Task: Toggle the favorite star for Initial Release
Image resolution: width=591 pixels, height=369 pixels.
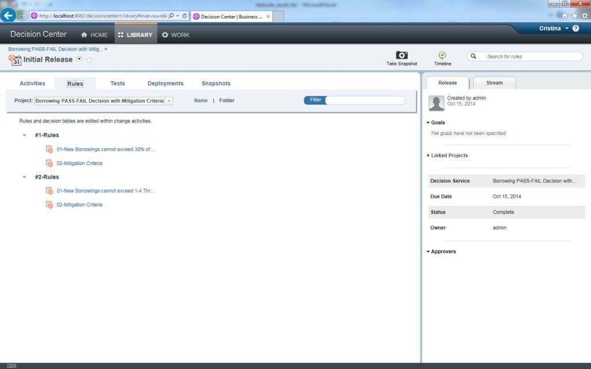Action: pyautogui.click(x=89, y=60)
